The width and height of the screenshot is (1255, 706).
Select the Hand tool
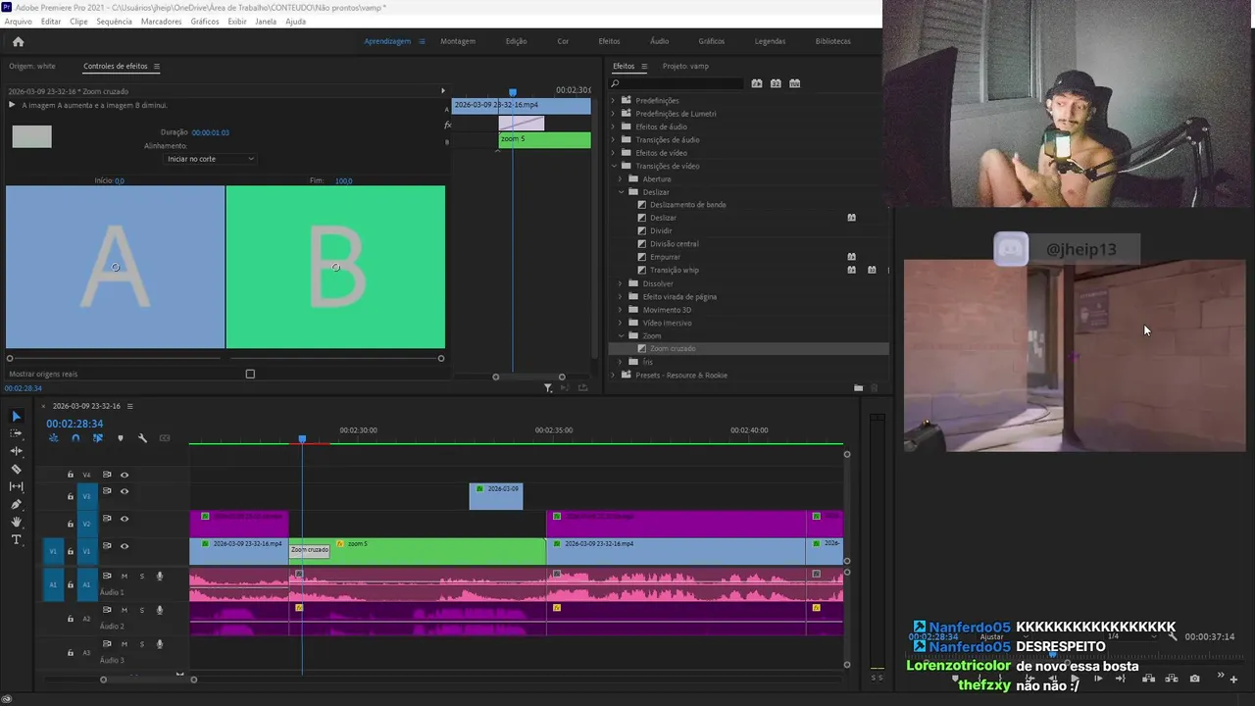16,522
